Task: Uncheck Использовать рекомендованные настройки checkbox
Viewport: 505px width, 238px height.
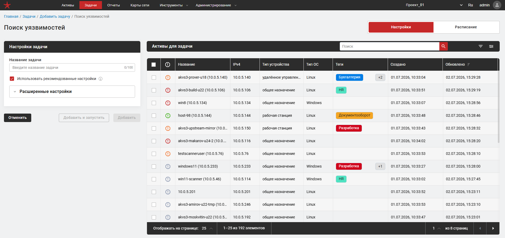Action: (x=12, y=79)
